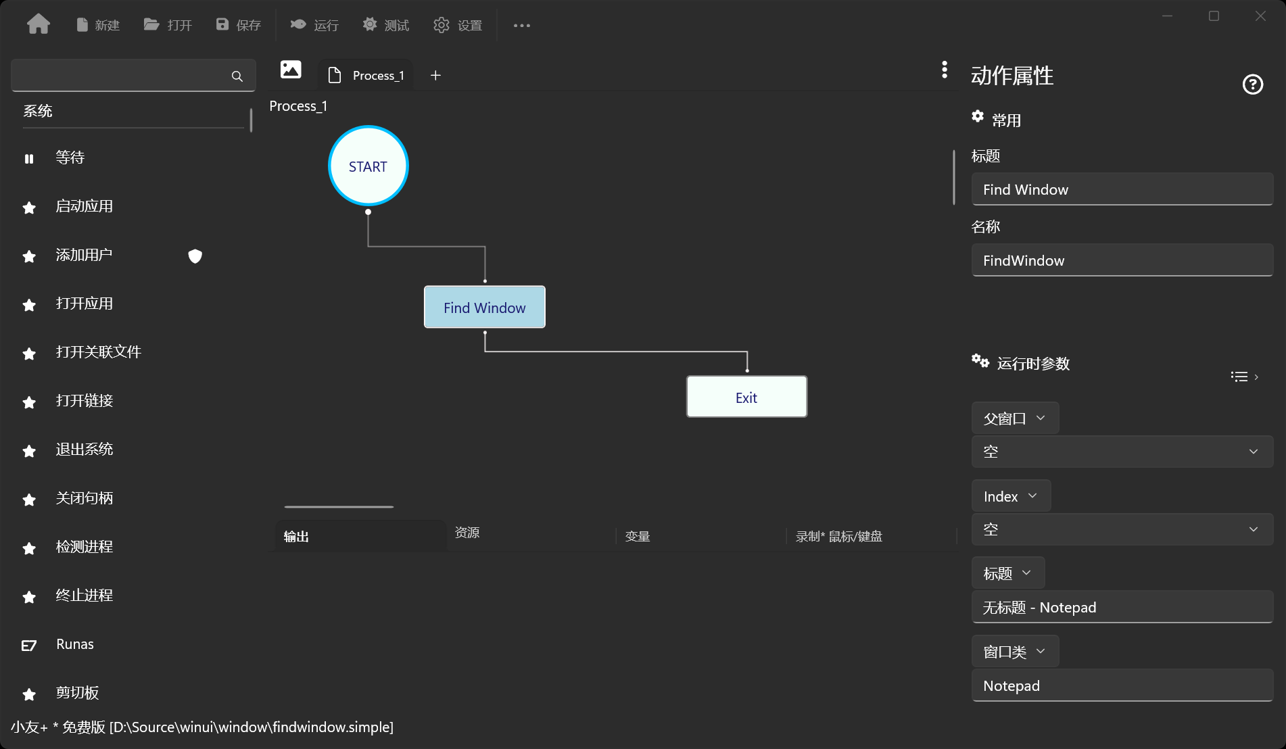Click the 无标题 - Notepad title input field
Image resolution: width=1286 pixels, height=749 pixels.
click(x=1121, y=607)
